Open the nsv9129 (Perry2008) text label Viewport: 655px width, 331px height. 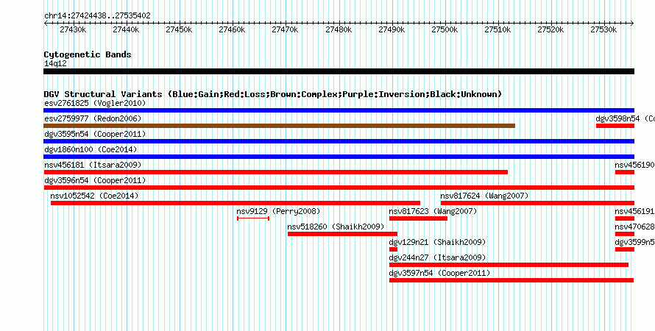(x=278, y=211)
